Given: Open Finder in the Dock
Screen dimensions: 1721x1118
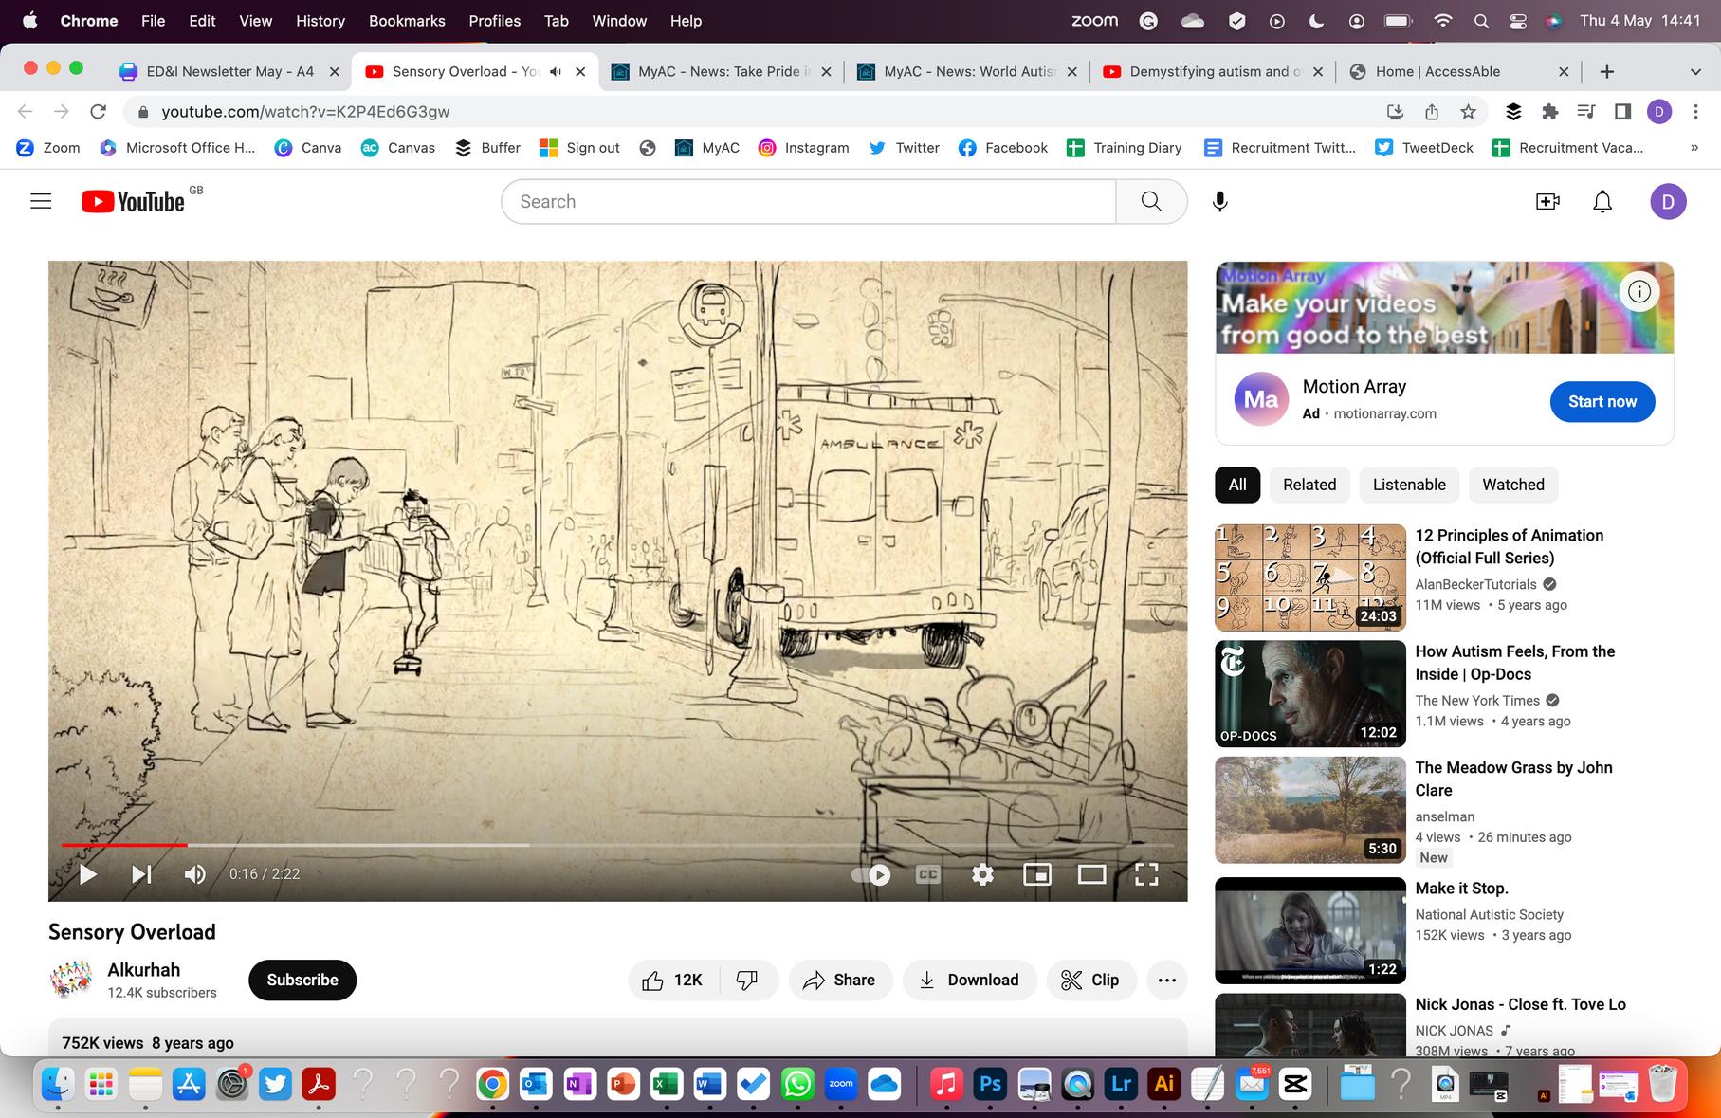Looking at the screenshot, I should point(58,1083).
